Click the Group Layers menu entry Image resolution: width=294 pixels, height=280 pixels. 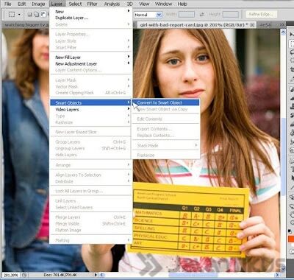[91, 142]
